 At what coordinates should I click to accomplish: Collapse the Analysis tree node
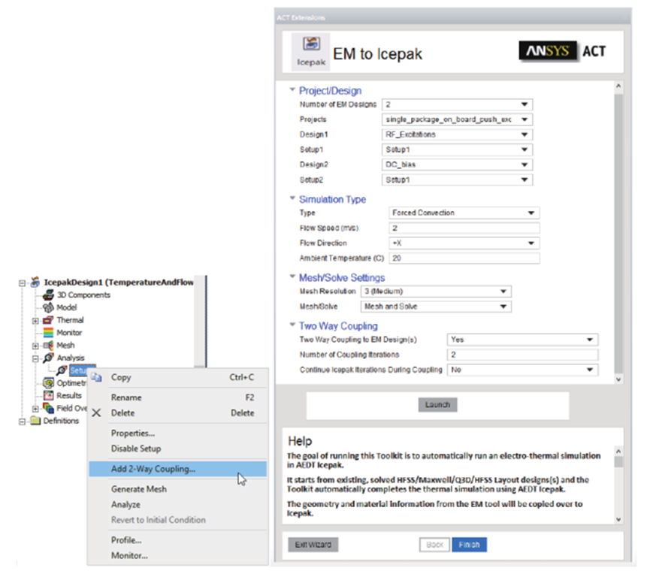[x=35, y=358]
